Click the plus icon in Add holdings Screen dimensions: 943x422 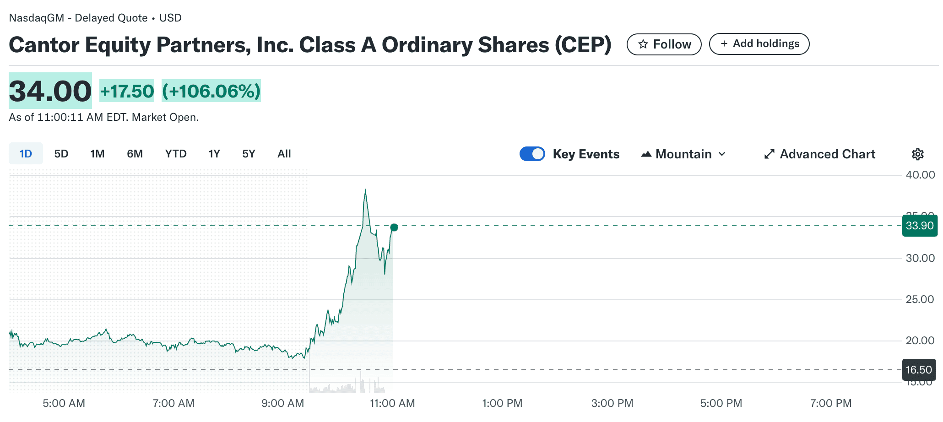(x=724, y=43)
